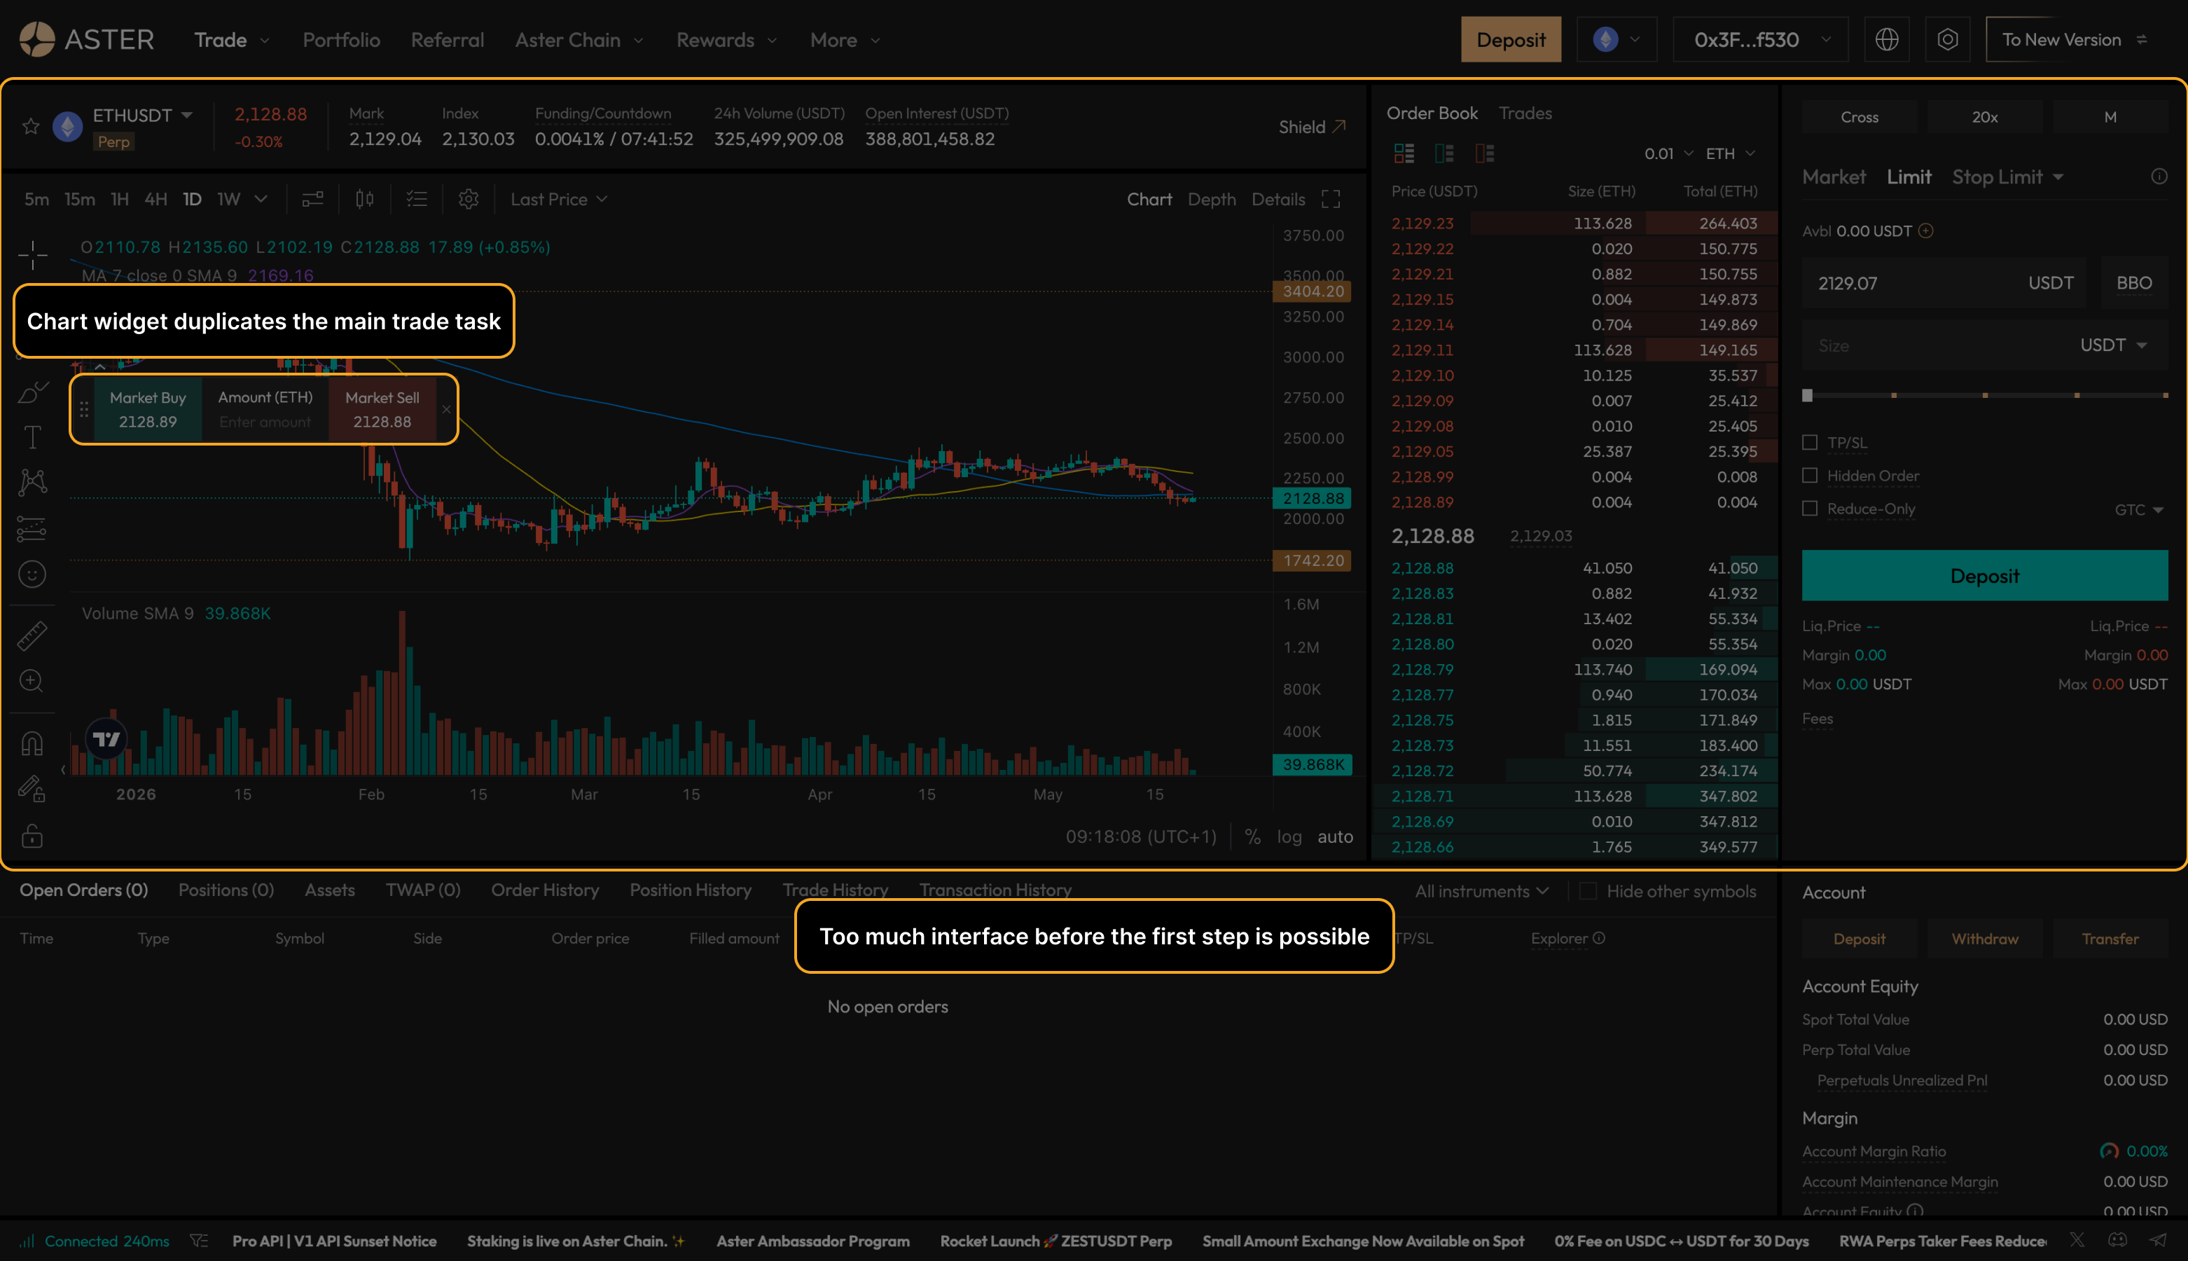Click the Explorer column info icon

pos(1598,938)
